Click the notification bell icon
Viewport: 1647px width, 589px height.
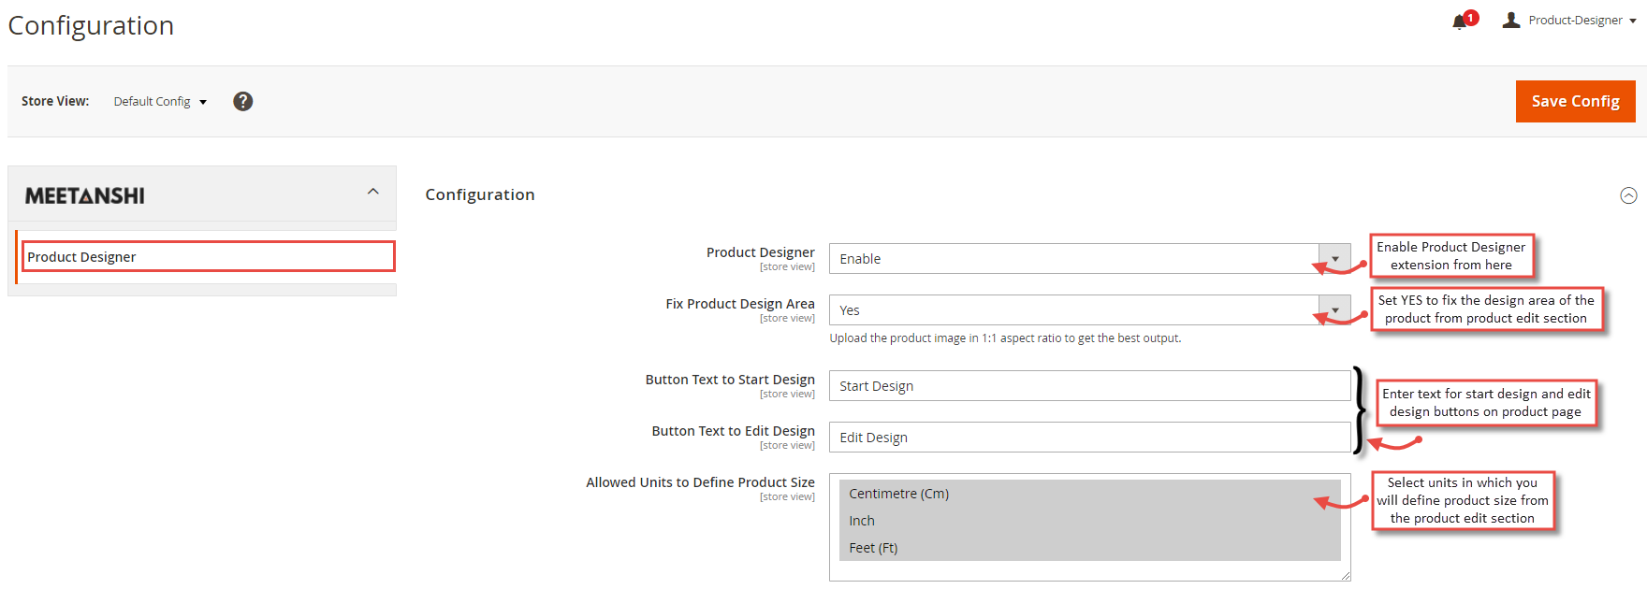pyautogui.click(x=1459, y=22)
